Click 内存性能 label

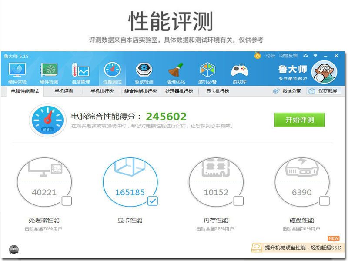click(216, 220)
